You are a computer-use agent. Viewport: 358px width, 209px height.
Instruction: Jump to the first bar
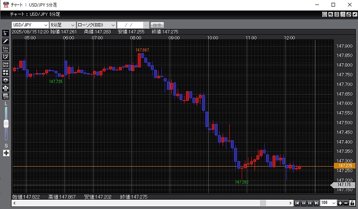[297, 203]
